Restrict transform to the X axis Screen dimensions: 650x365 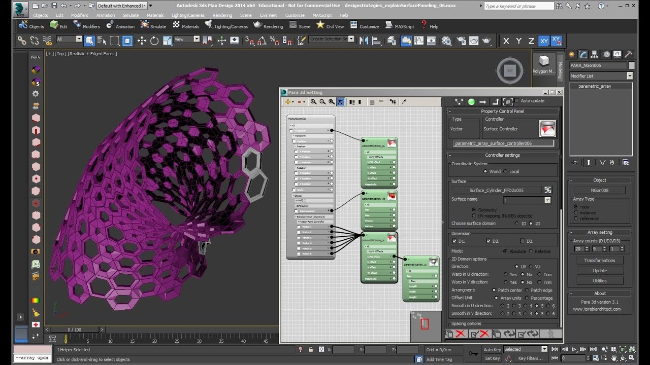point(506,41)
